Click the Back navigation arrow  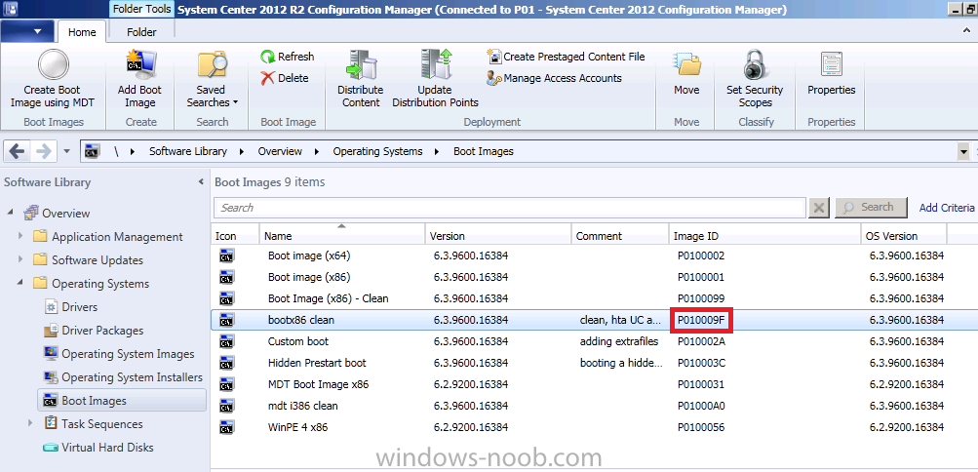tap(18, 151)
